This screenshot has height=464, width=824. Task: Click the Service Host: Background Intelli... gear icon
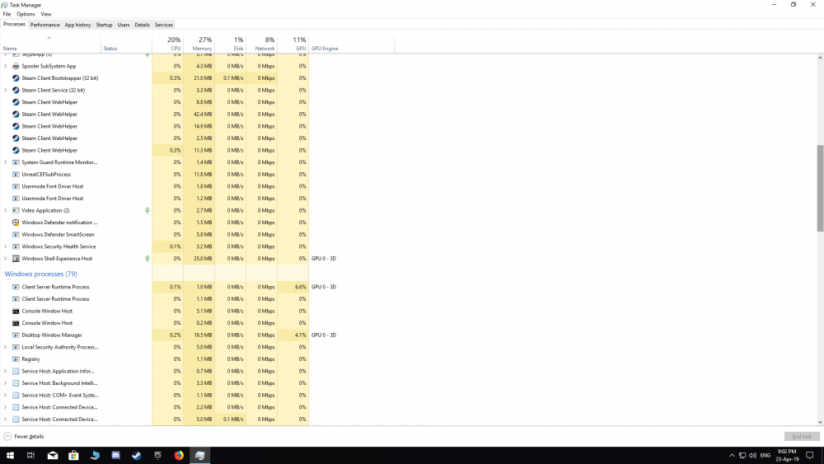coord(16,383)
